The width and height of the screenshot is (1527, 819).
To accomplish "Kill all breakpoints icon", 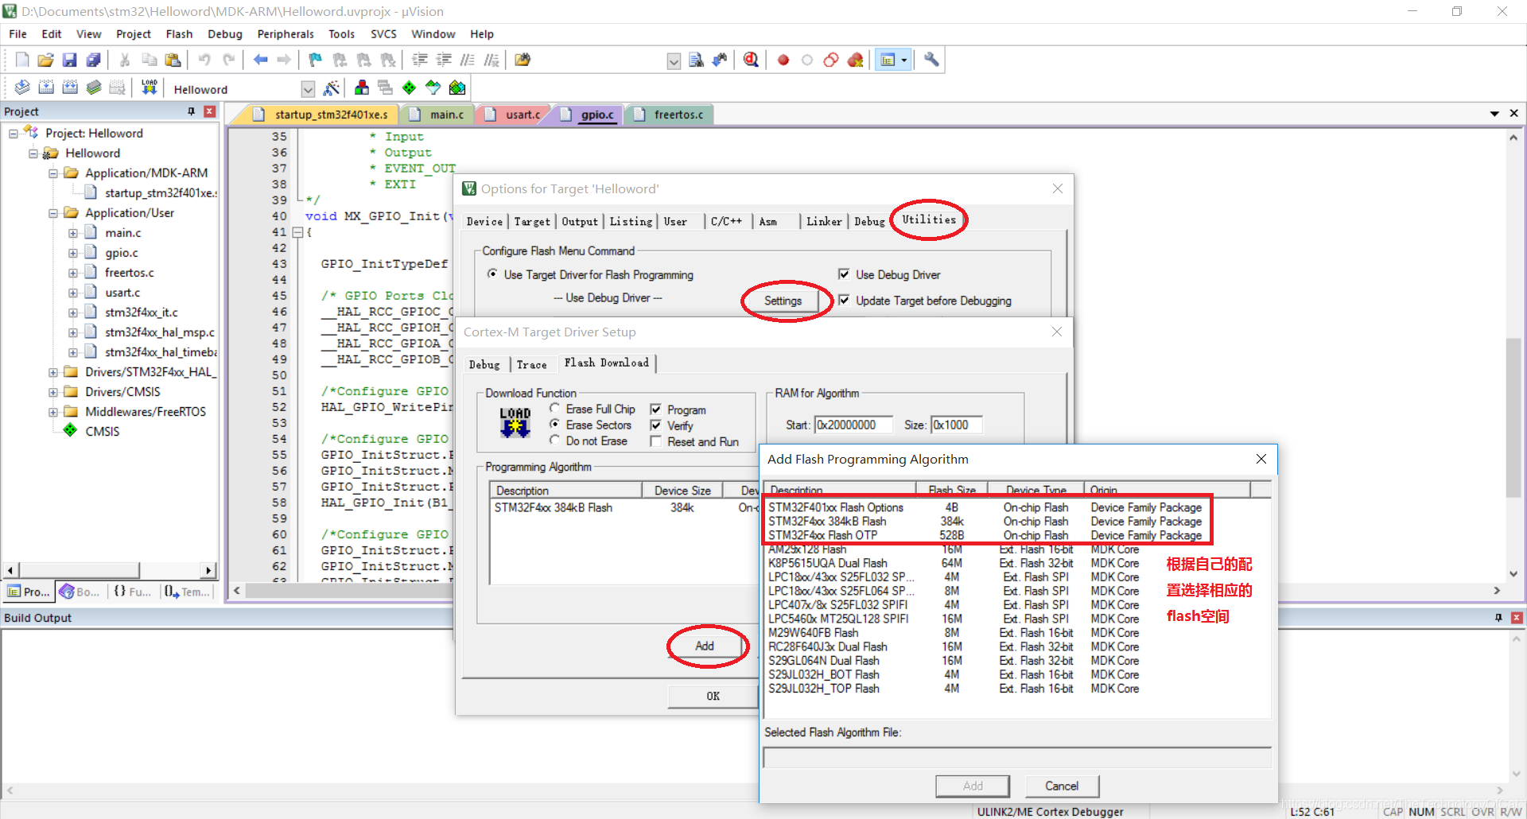I will pyautogui.click(x=856, y=60).
